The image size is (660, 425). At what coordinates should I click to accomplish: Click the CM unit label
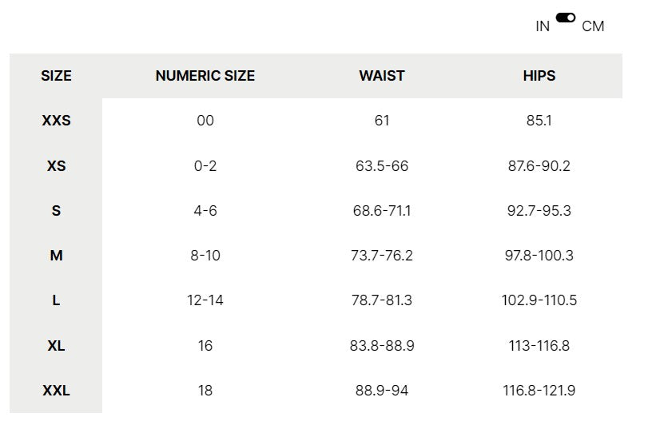click(593, 26)
